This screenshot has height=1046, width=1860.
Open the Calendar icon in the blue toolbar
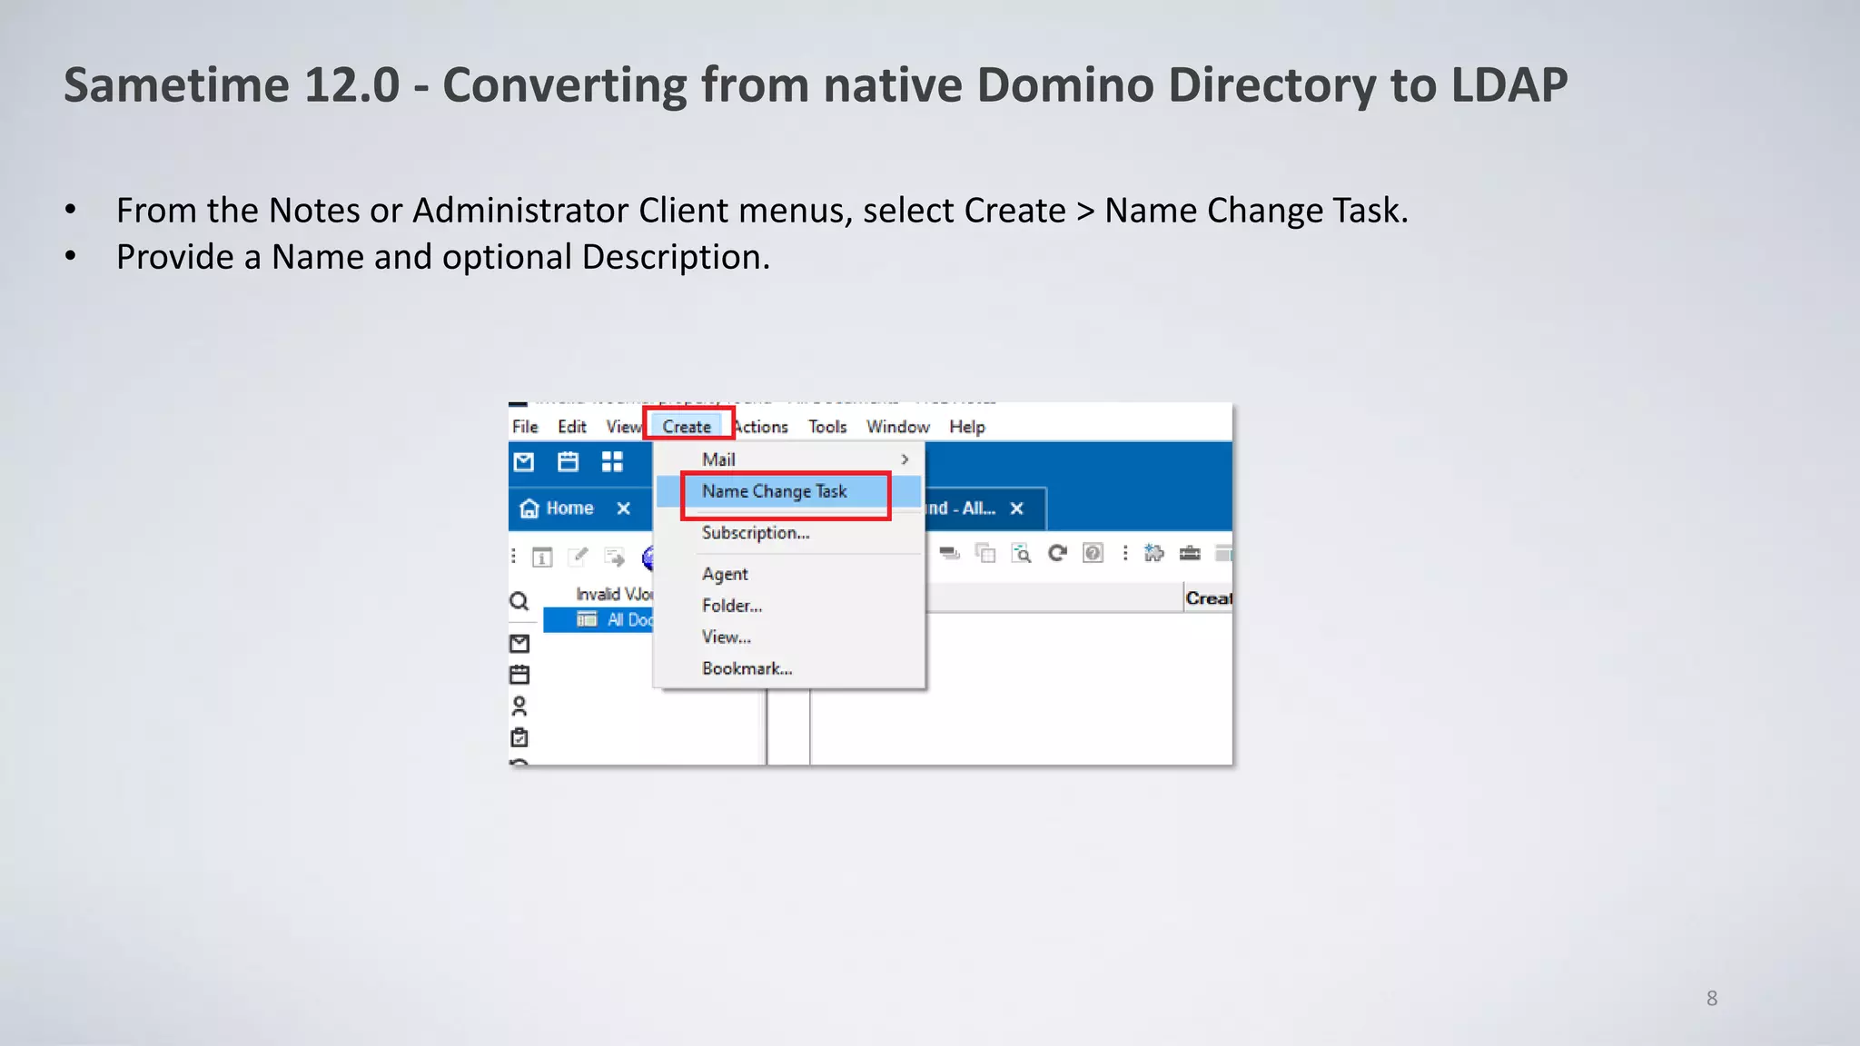click(x=569, y=462)
